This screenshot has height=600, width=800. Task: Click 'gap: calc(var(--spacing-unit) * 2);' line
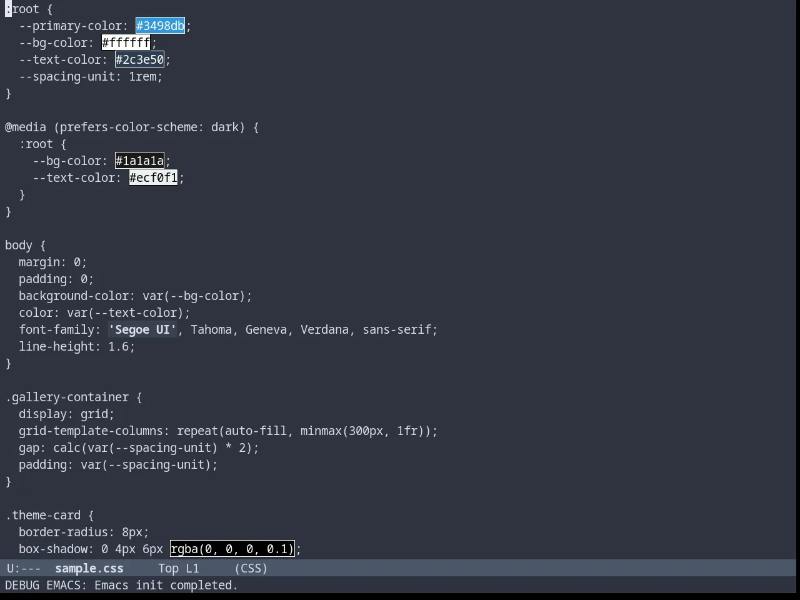coord(139,447)
